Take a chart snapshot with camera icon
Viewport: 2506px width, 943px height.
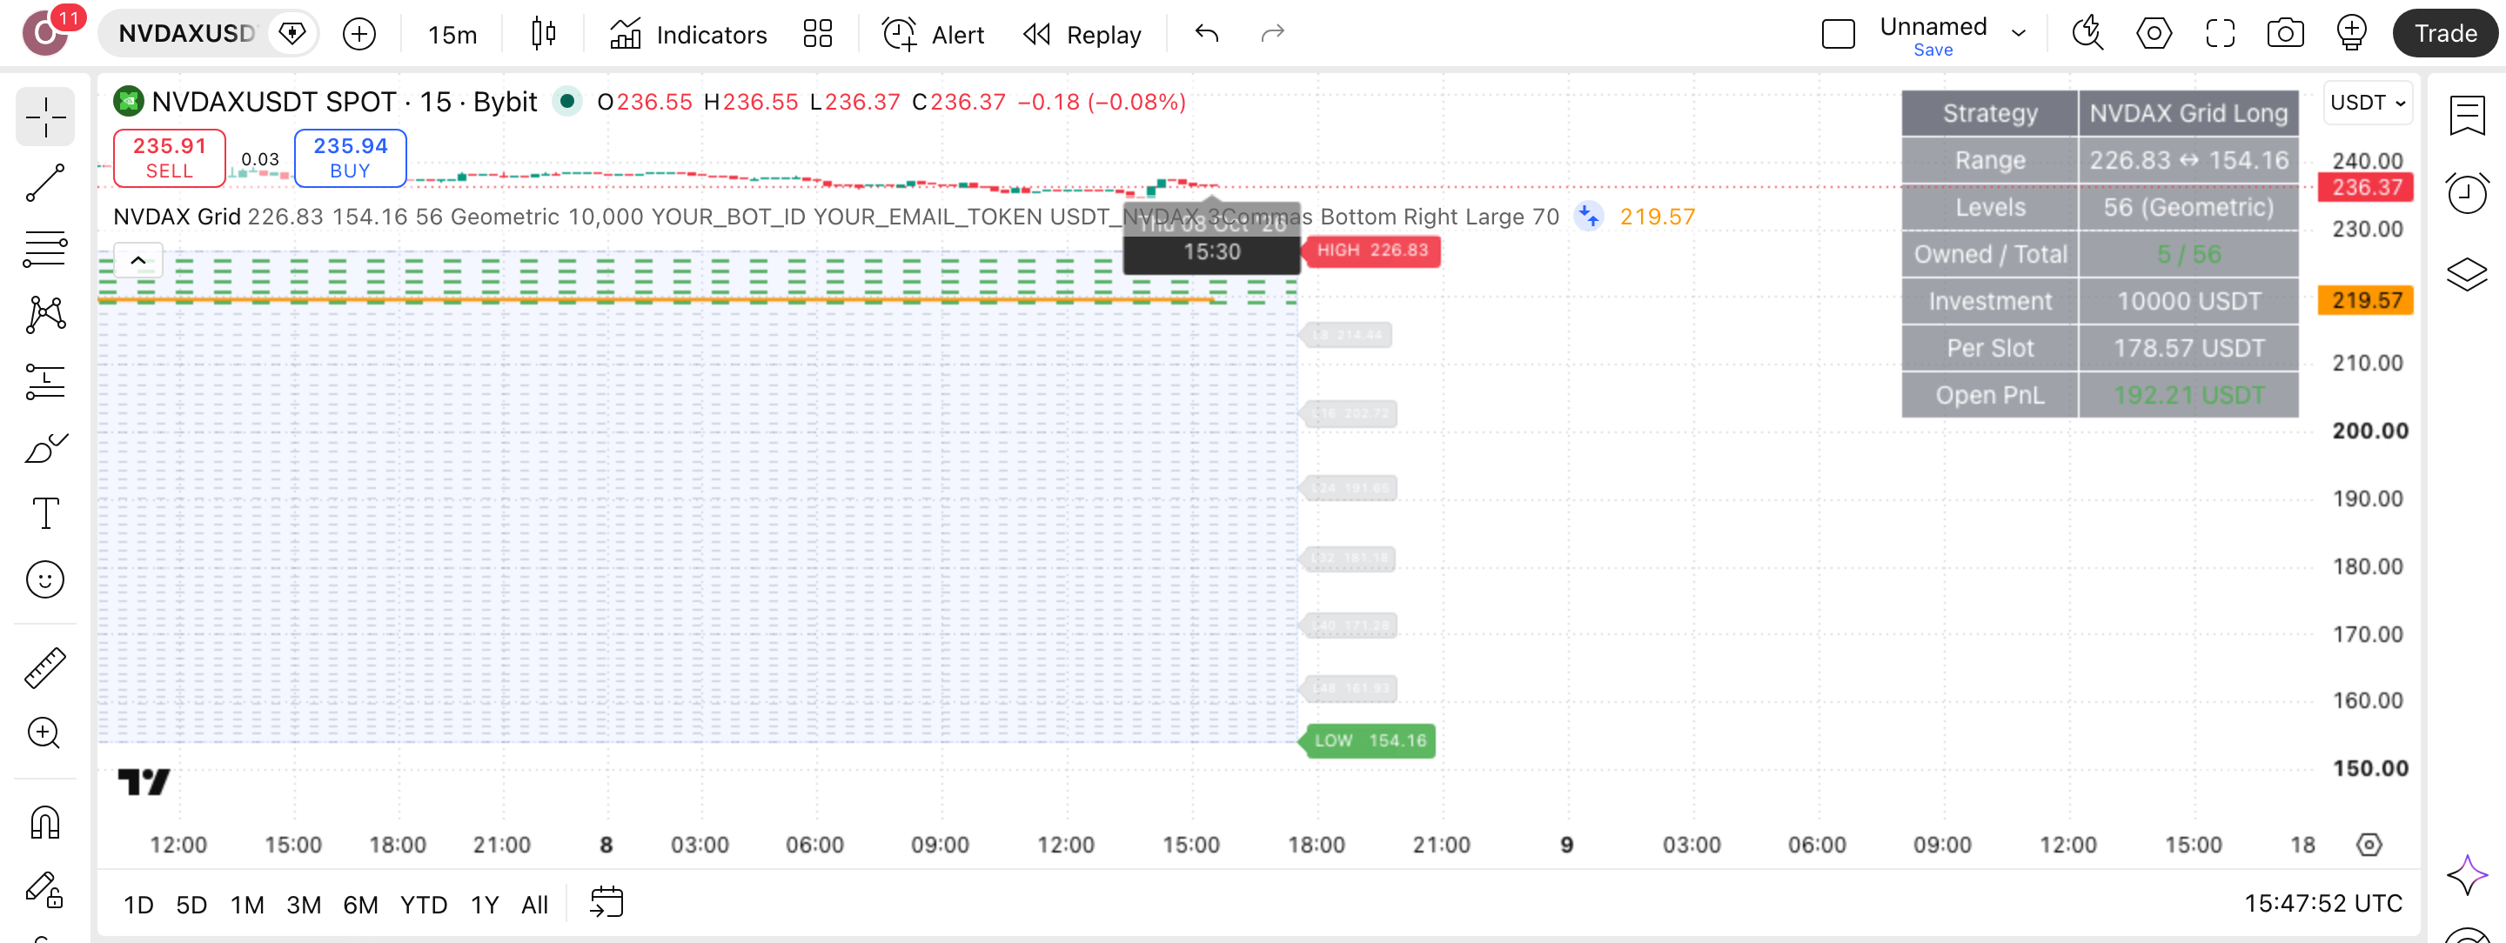2285,34
